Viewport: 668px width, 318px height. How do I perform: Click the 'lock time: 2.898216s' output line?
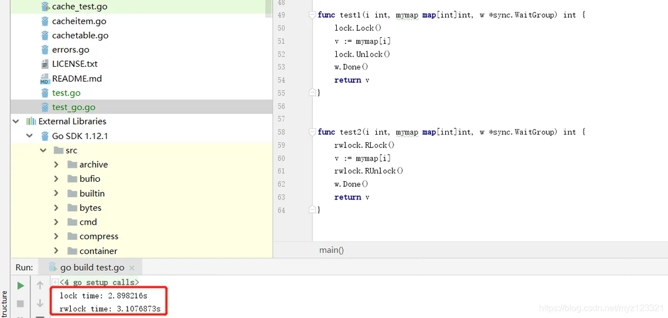point(104,295)
